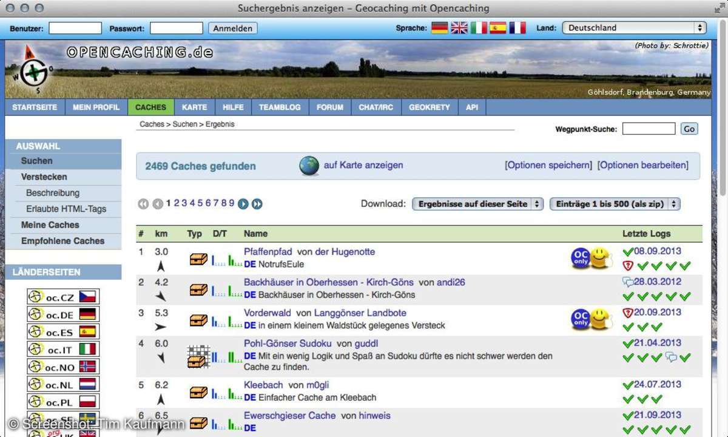Open the HILFE tab

coord(233,107)
